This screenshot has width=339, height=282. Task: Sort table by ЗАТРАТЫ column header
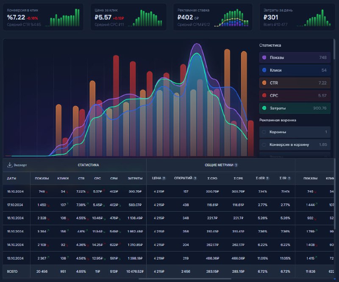click(135, 179)
